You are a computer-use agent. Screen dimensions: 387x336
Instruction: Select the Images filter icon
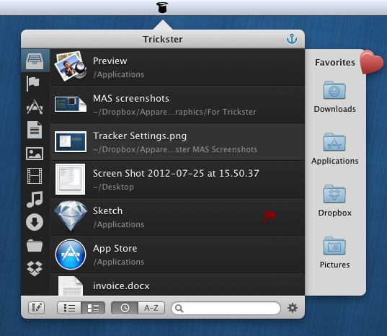tap(35, 154)
